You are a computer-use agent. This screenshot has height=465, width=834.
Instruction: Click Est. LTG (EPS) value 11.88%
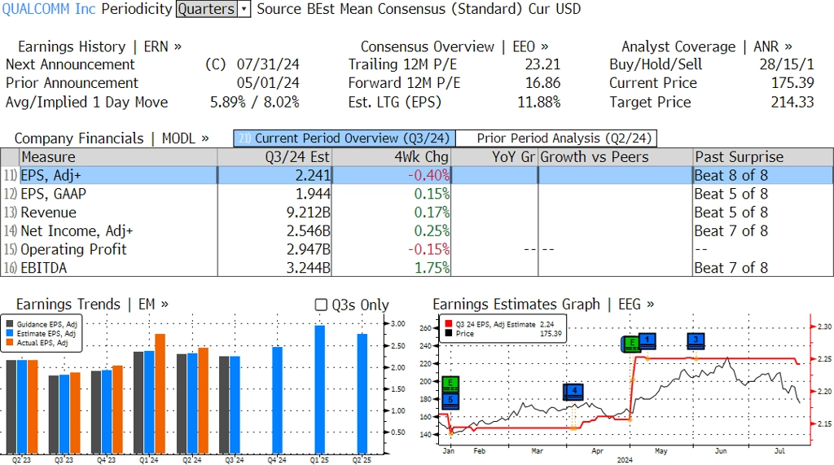[x=539, y=102]
